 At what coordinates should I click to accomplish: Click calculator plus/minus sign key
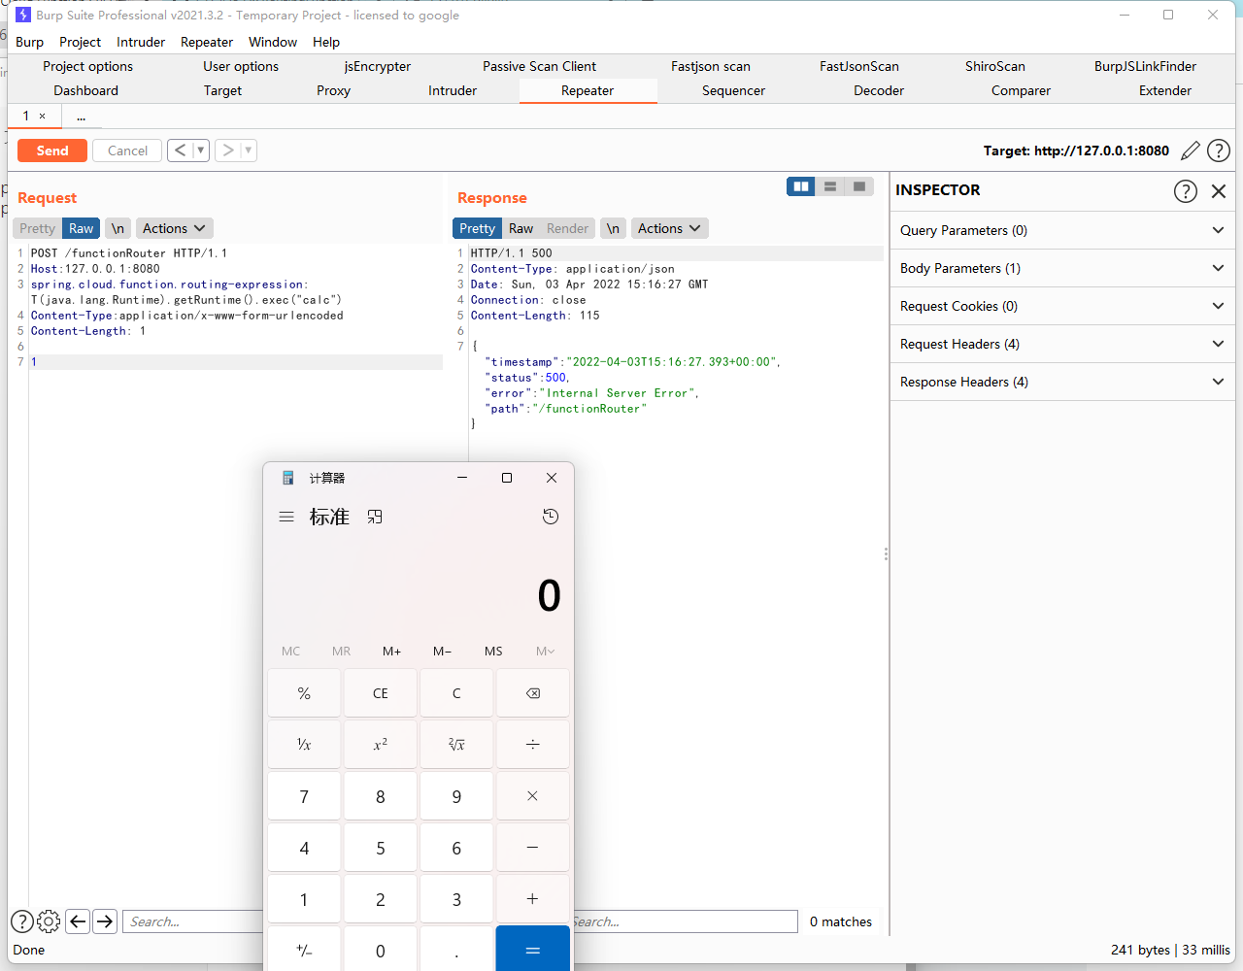304,950
